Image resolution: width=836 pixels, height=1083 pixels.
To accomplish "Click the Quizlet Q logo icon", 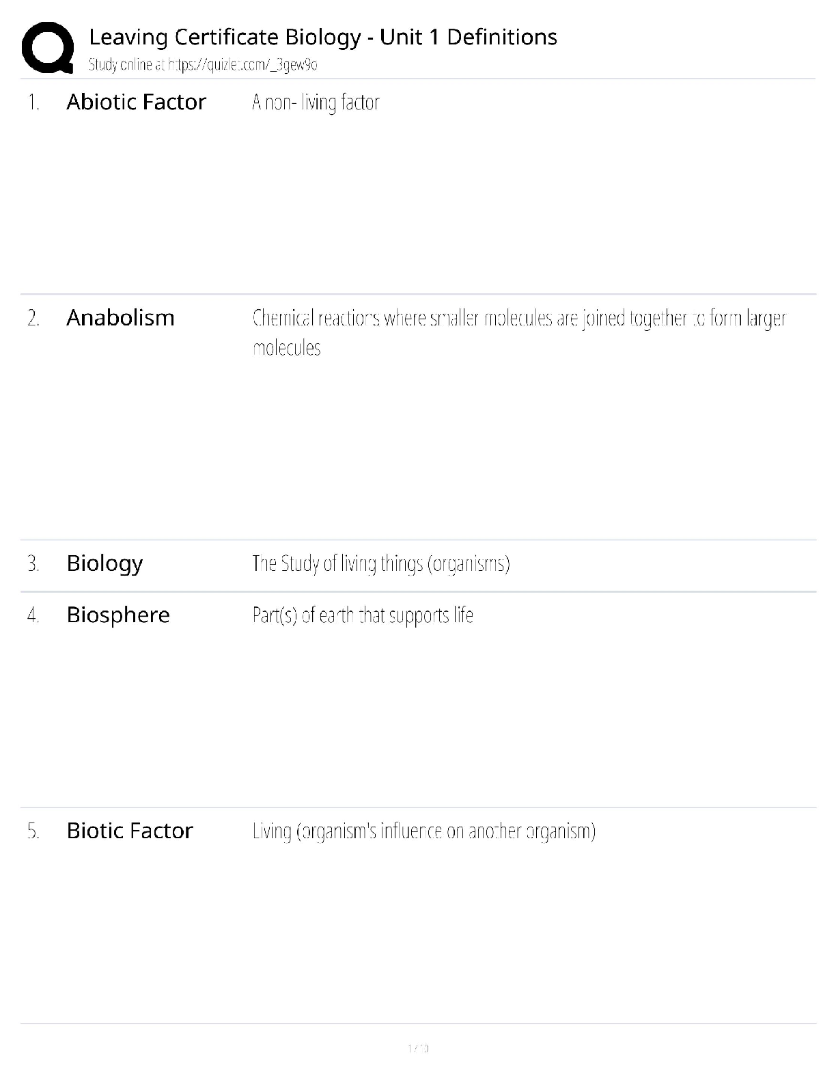I will pyautogui.click(x=48, y=46).
